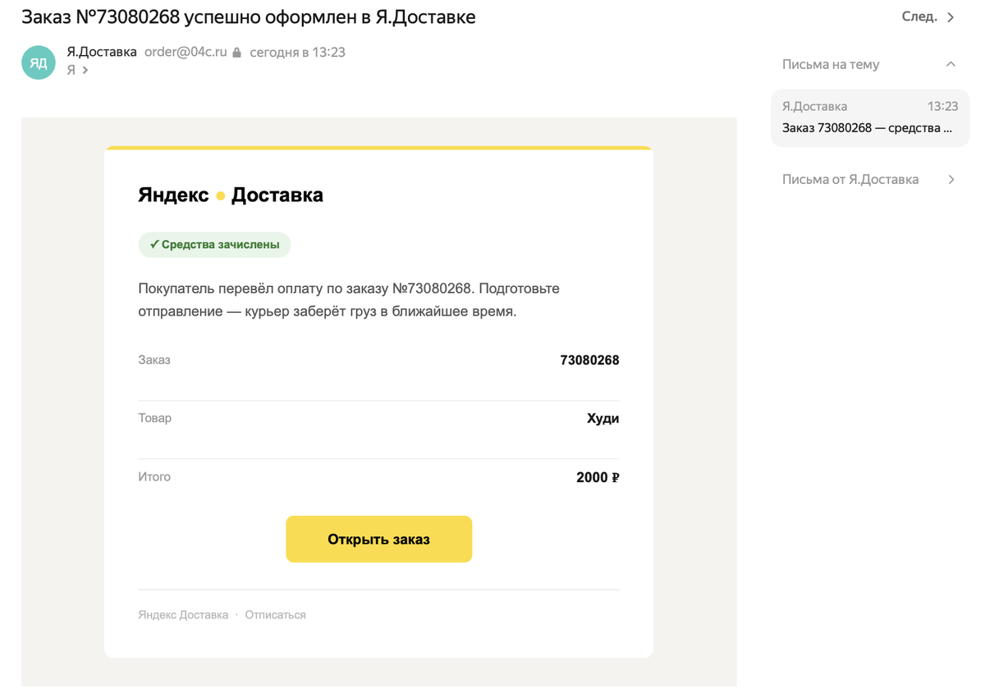The image size is (985, 699).
Task: Click the Отписаться link
Action: (x=275, y=614)
